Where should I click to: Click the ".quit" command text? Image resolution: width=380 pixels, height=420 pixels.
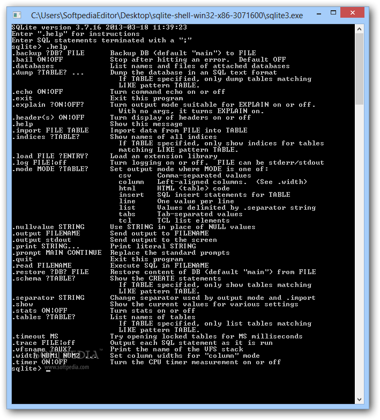[x=22, y=259]
